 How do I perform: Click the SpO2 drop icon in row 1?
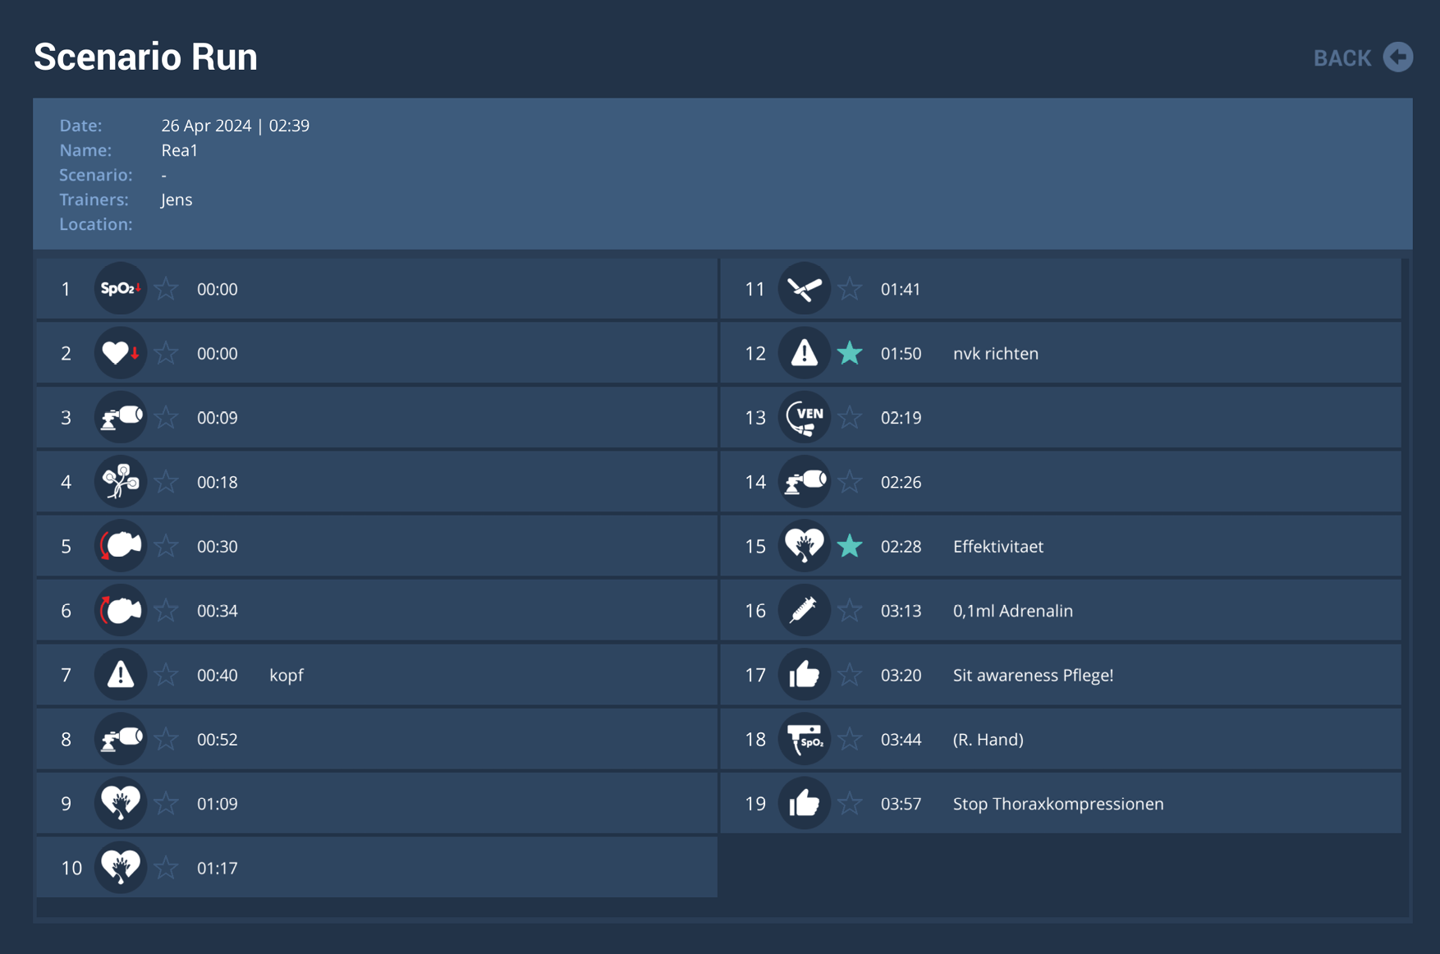[x=121, y=289]
